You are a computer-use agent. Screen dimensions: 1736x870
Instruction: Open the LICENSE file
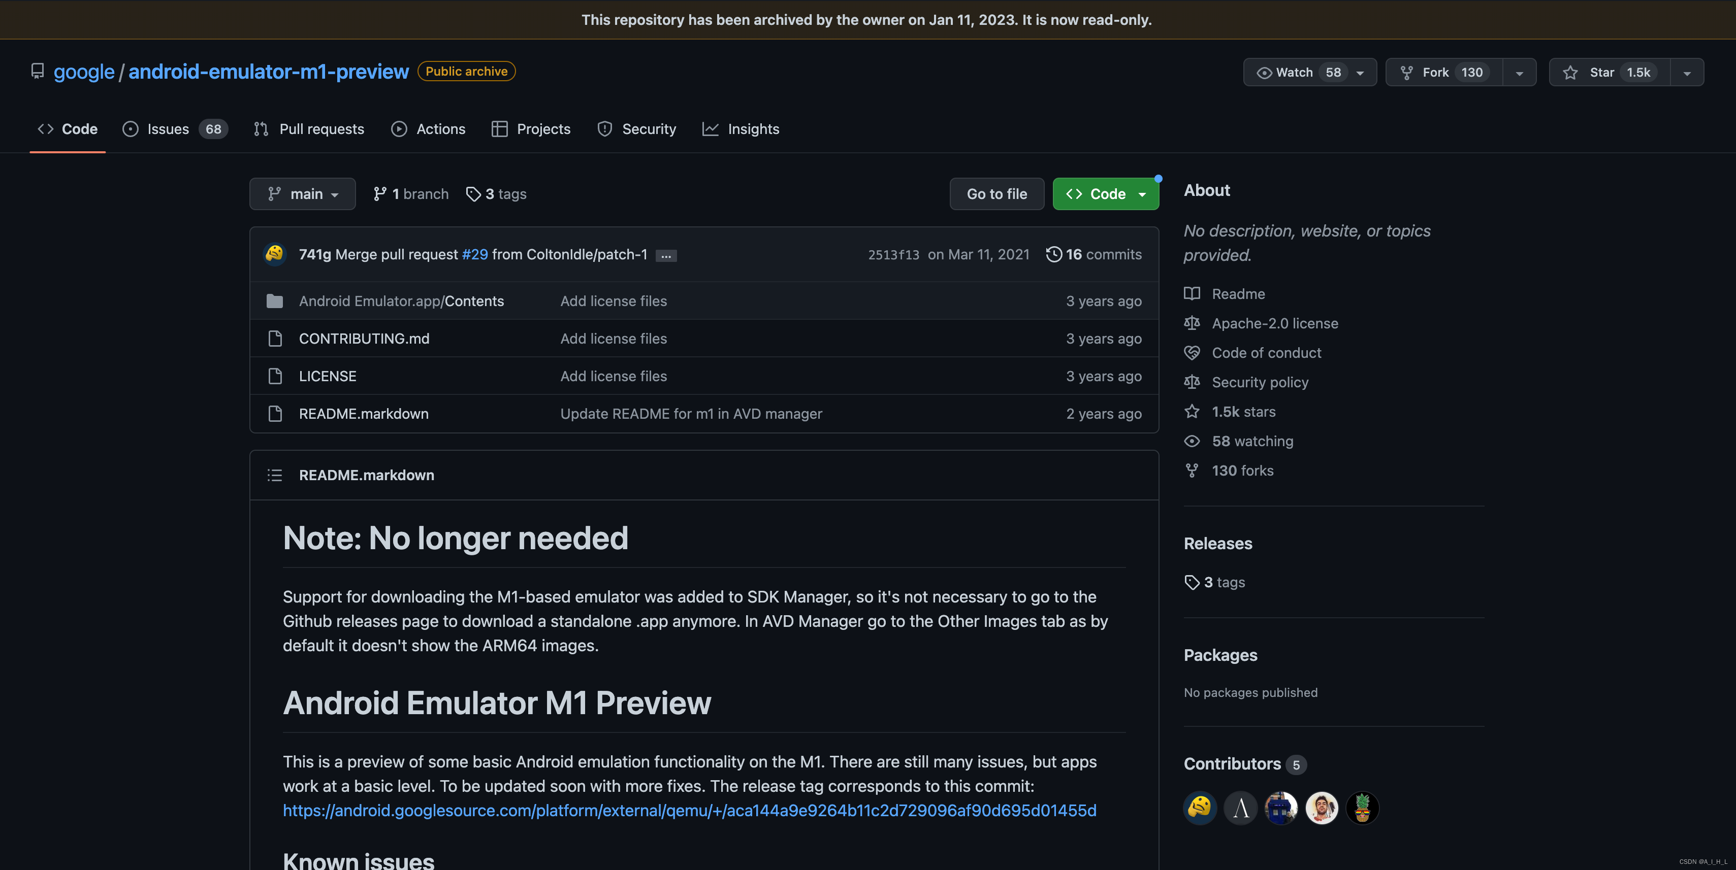pos(328,377)
